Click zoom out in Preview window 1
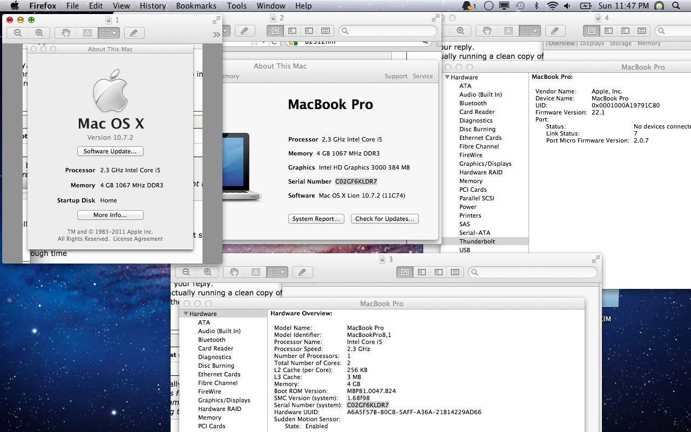691x432 pixels. point(18,33)
